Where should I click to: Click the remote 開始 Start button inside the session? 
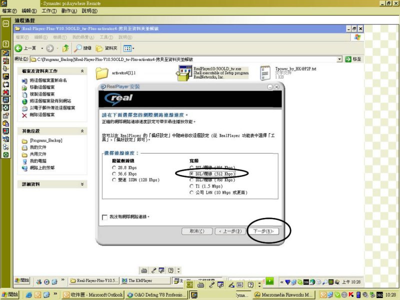click(x=22, y=280)
